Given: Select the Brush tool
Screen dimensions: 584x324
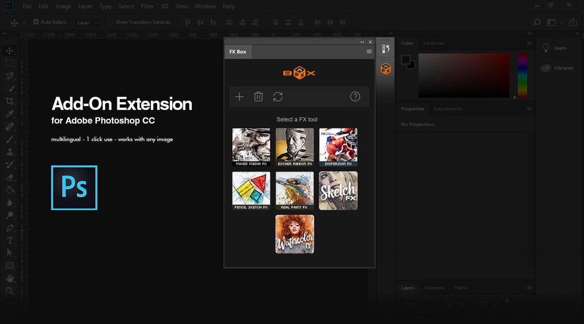Looking at the screenshot, I should (9, 139).
